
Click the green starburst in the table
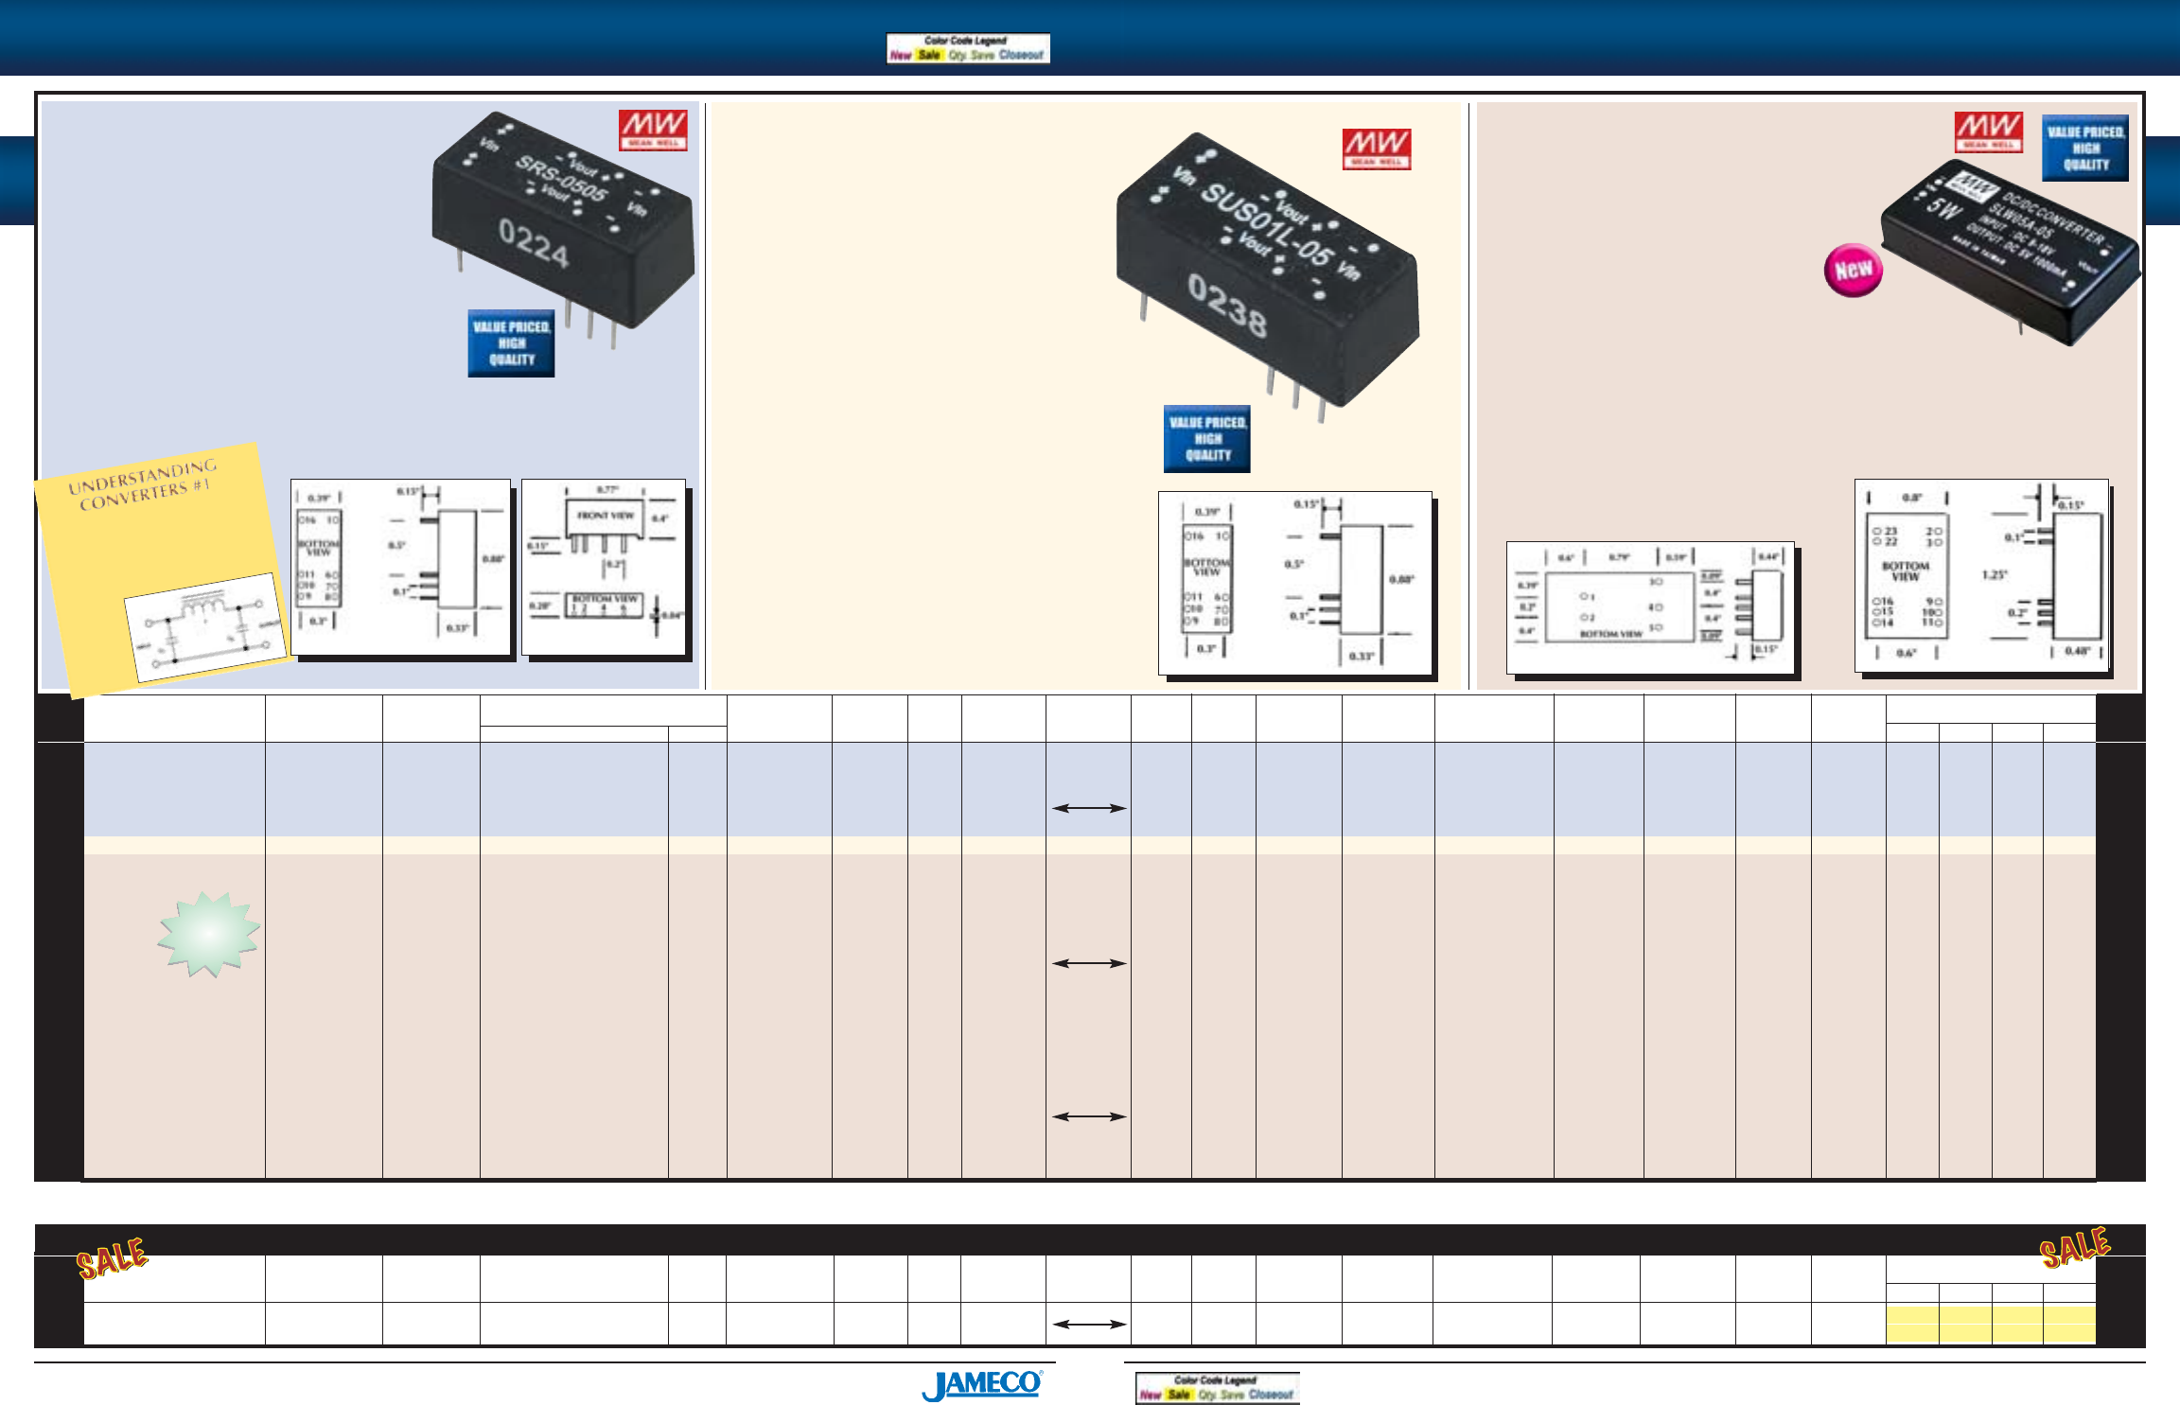pos(209,934)
